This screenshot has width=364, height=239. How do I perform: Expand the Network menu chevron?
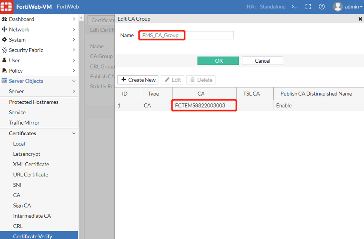point(74,29)
